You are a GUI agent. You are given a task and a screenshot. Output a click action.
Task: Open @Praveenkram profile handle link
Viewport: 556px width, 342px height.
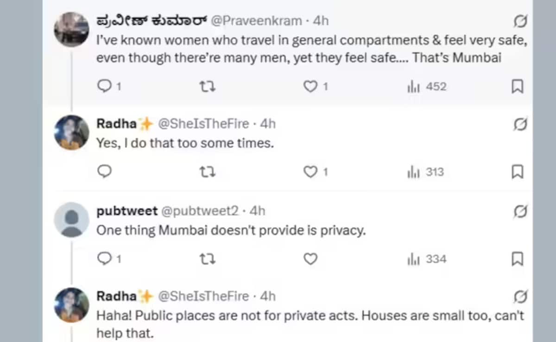[256, 21]
